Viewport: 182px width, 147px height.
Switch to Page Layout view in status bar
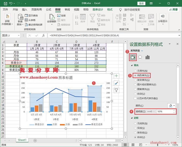click(133, 145)
